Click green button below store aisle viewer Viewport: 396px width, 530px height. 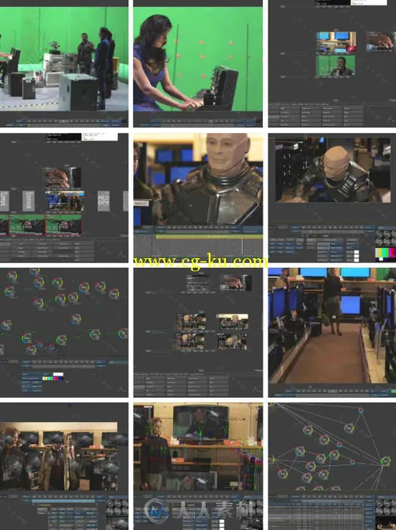click(393, 391)
